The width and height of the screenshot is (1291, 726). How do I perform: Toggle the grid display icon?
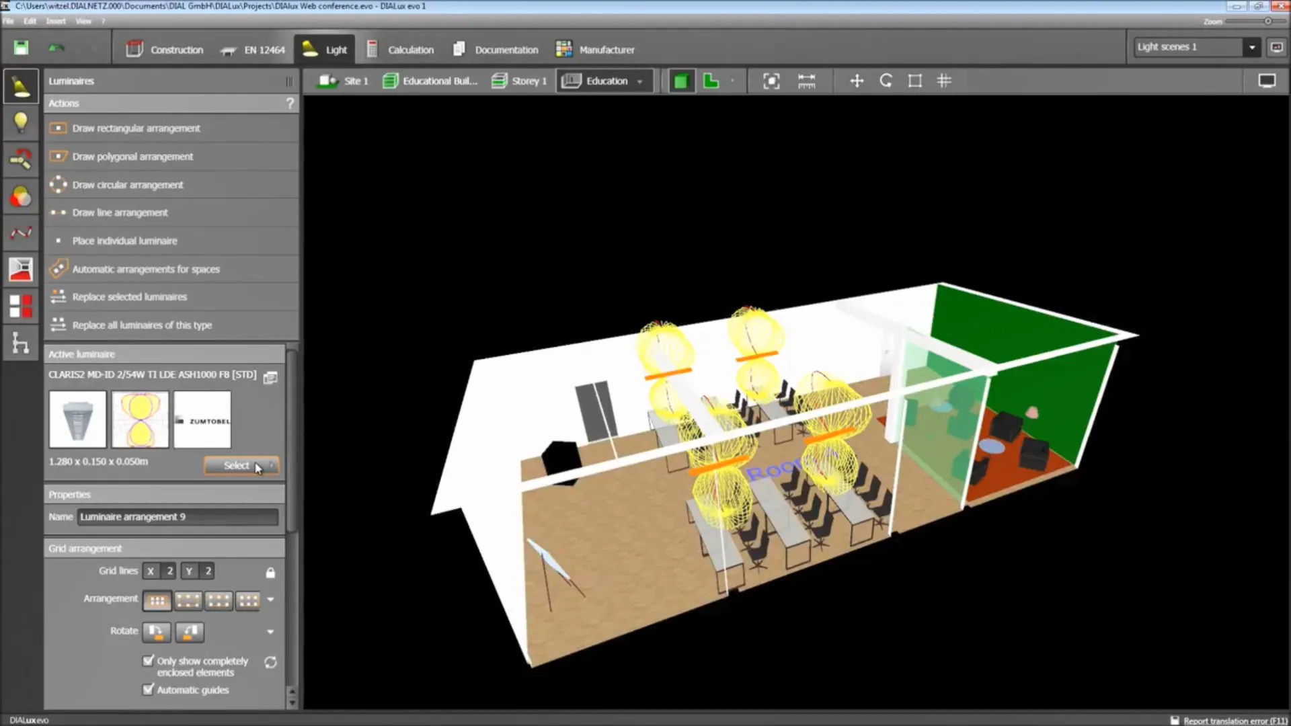click(944, 81)
